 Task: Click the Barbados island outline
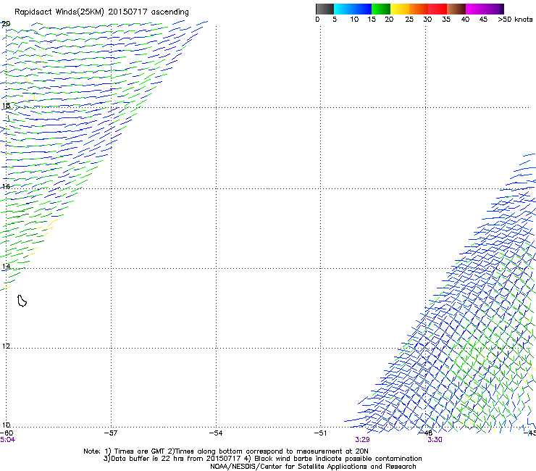pyautogui.click(x=22, y=301)
